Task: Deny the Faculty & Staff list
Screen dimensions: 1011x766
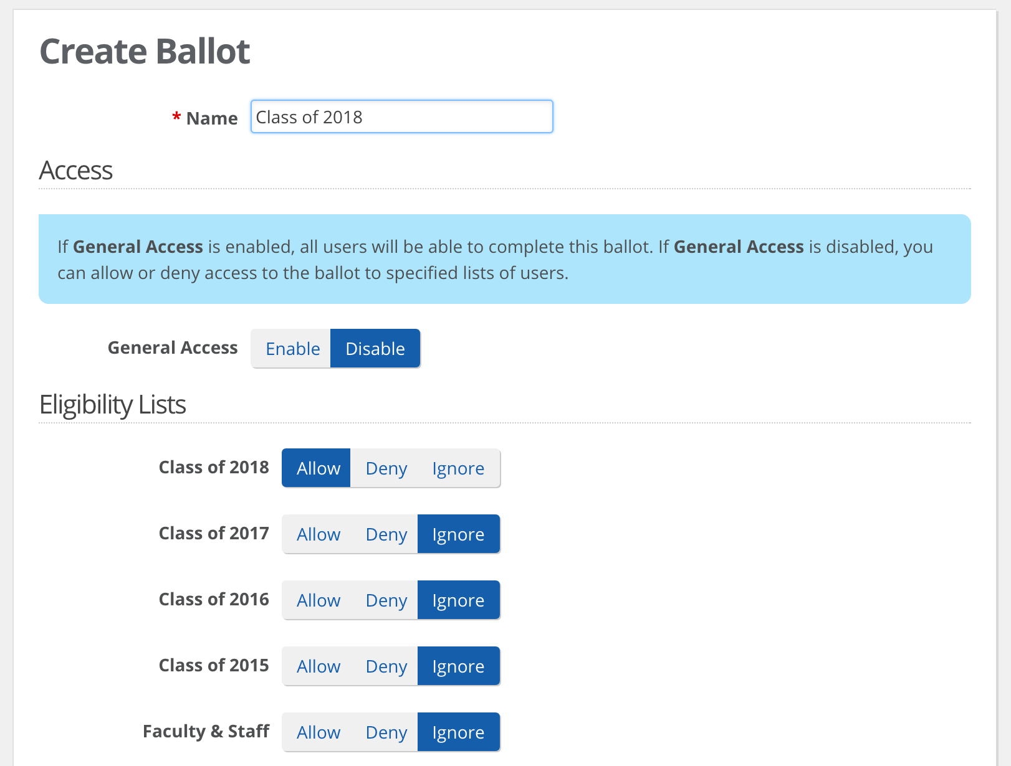Action: coord(386,732)
